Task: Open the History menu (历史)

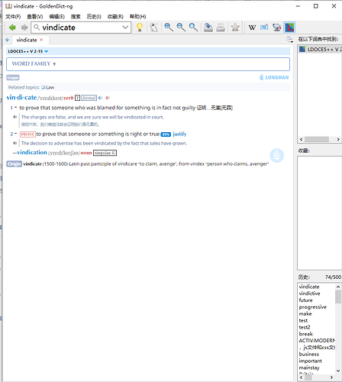Action: 94,17
